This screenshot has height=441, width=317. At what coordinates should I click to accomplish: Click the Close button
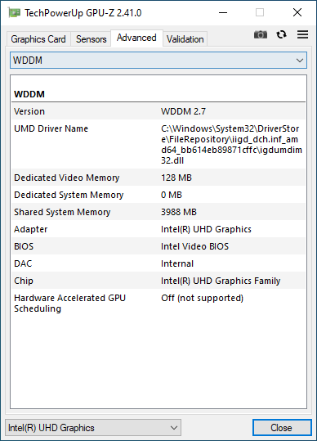pyautogui.click(x=282, y=428)
